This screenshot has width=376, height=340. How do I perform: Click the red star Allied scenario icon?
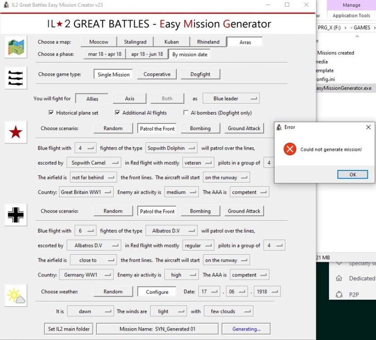(x=16, y=132)
